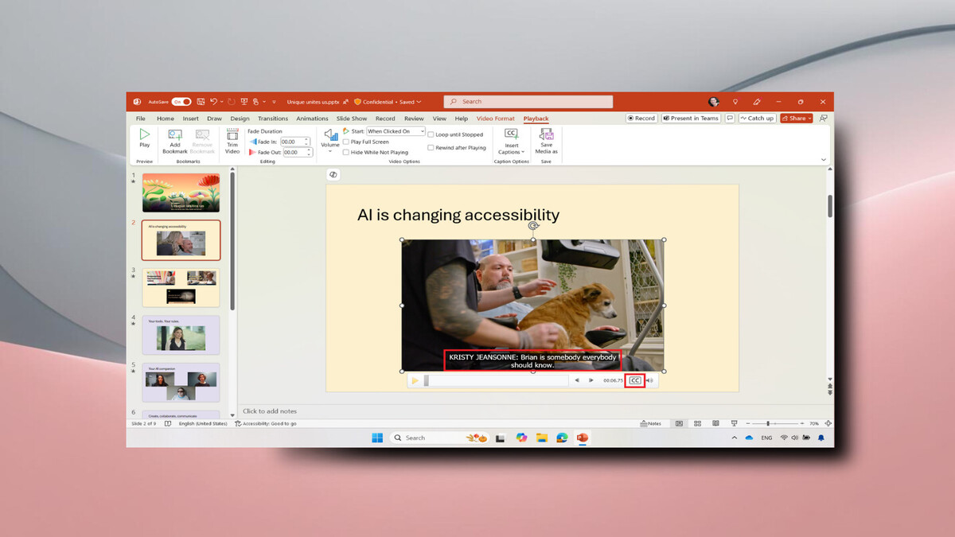
Task: Open the people icon right of Share
Action: [x=823, y=118]
